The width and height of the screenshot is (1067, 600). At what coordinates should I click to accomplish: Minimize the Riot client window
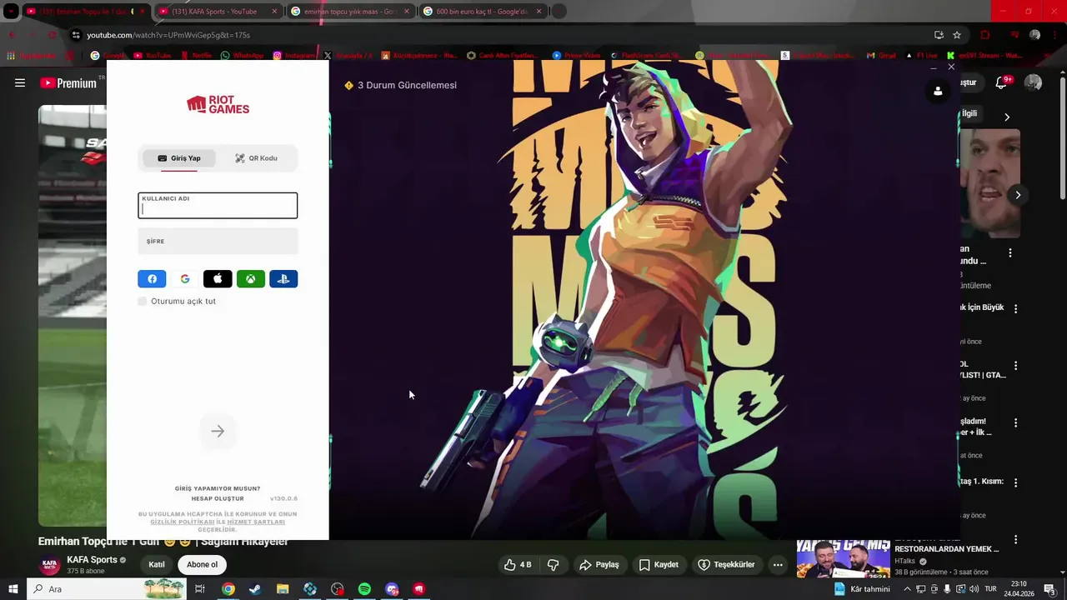pos(933,67)
